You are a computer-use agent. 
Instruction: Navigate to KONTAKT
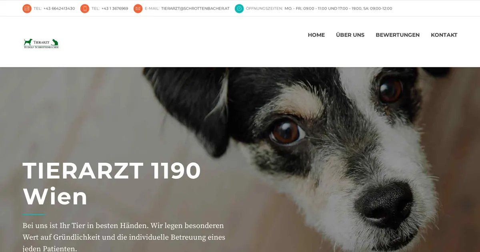pyautogui.click(x=444, y=35)
